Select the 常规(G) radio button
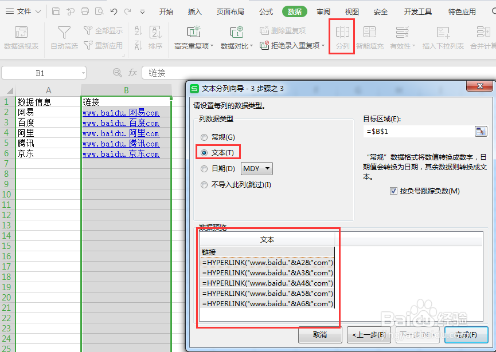This screenshot has width=496, height=352. coord(204,137)
